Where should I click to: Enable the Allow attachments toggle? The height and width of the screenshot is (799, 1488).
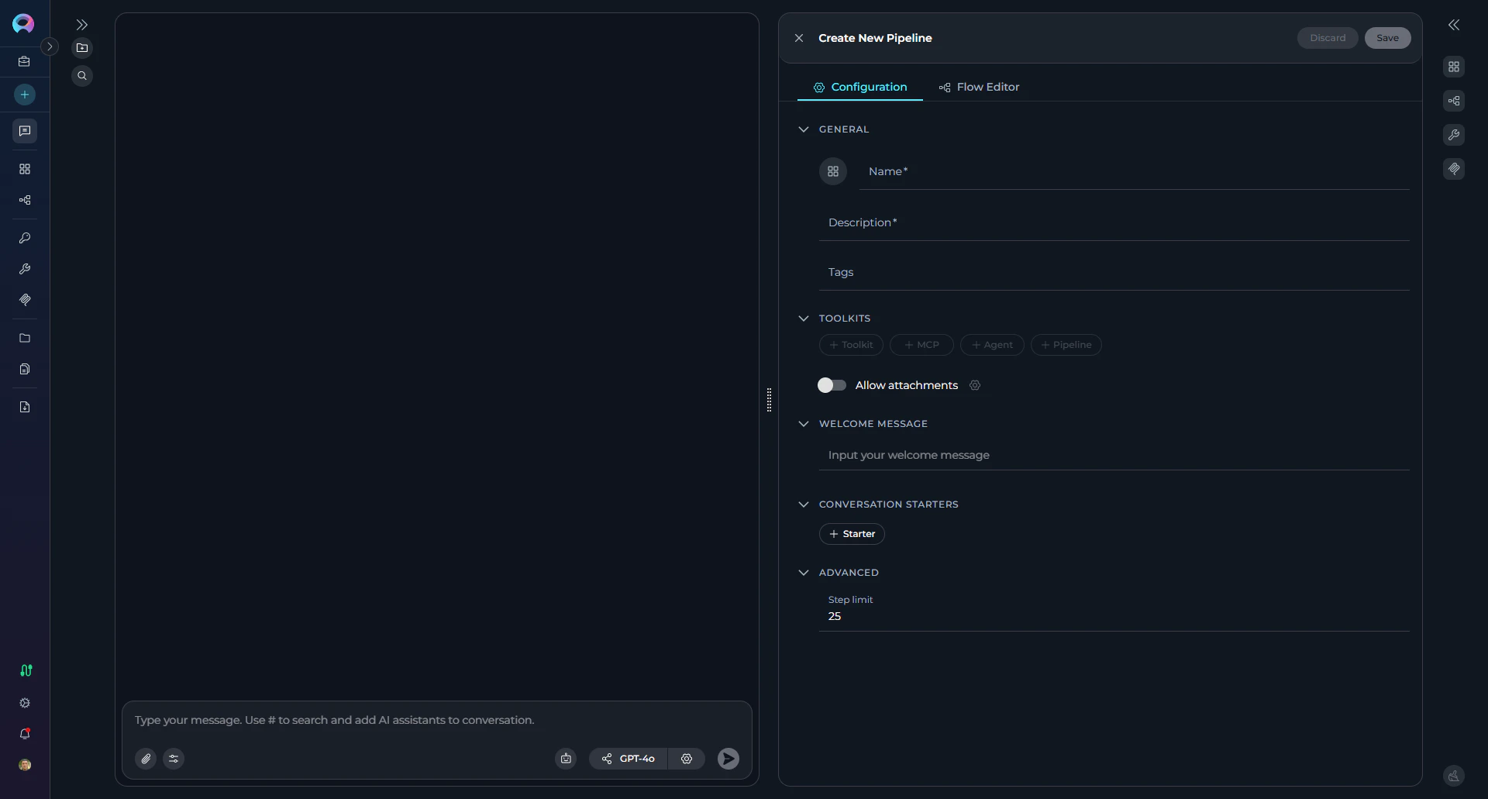coord(831,385)
